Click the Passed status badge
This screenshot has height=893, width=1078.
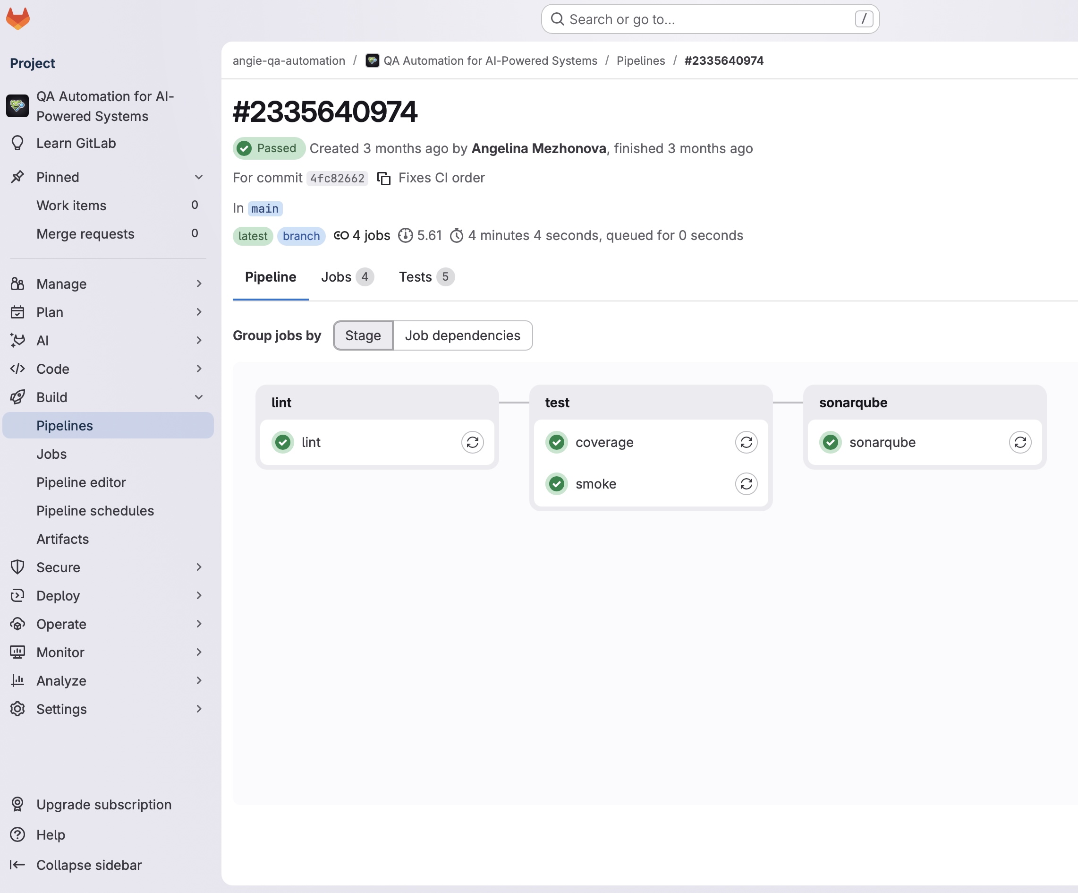tap(269, 148)
